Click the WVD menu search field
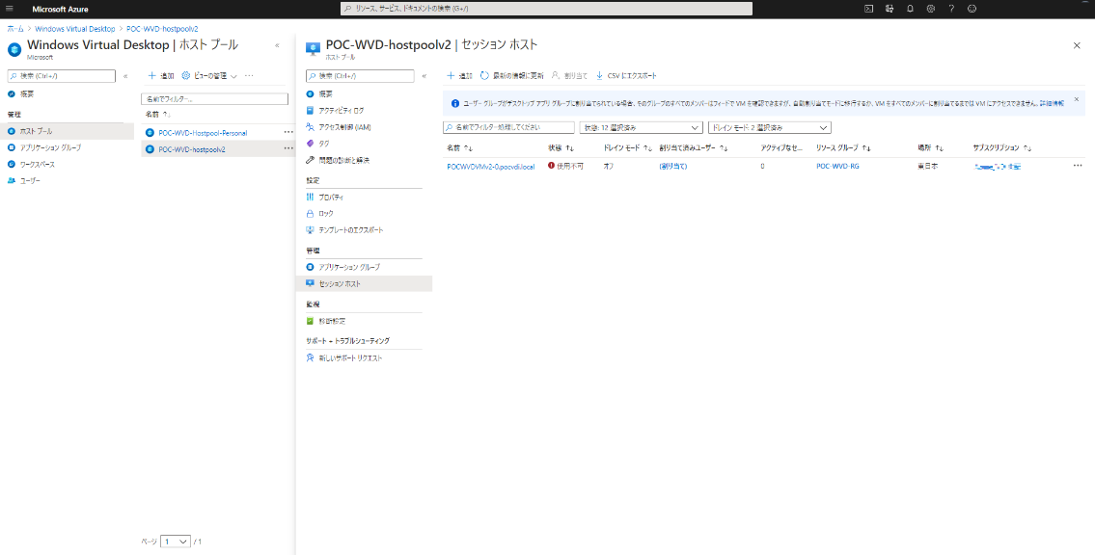Image resolution: width=1095 pixels, height=555 pixels. (62, 75)
